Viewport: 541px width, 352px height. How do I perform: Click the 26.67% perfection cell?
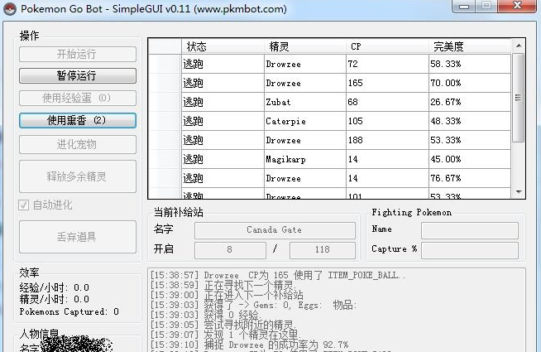(470, 102)
